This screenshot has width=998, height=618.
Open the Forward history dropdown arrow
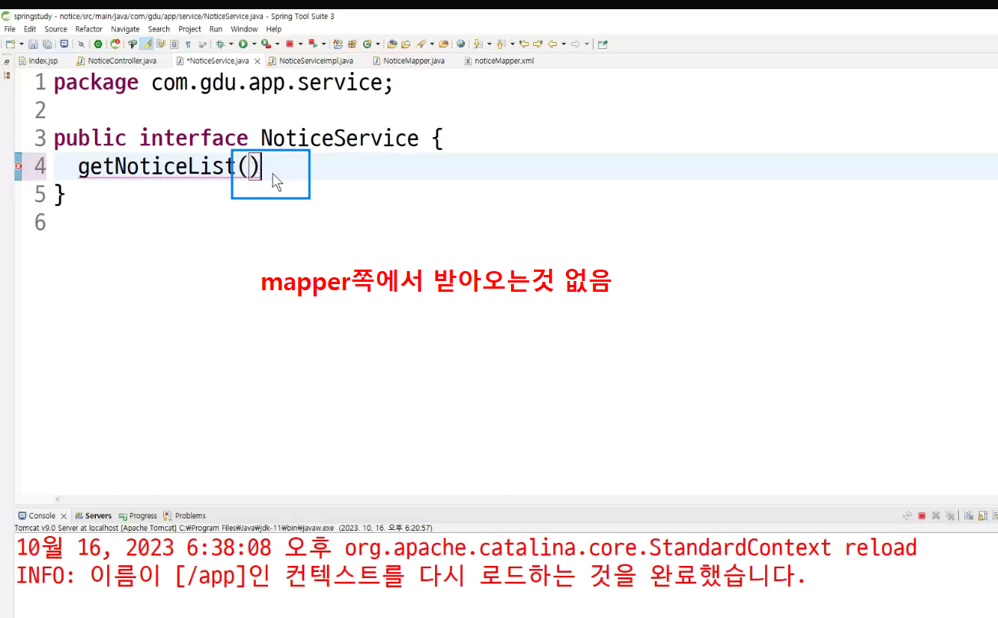587,44
